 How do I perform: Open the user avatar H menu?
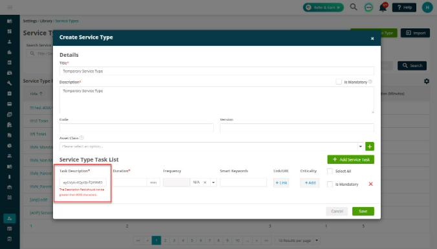click(427, 8)
